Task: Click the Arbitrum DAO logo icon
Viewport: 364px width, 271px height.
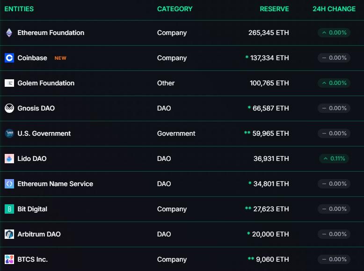Action: point(9,235)
